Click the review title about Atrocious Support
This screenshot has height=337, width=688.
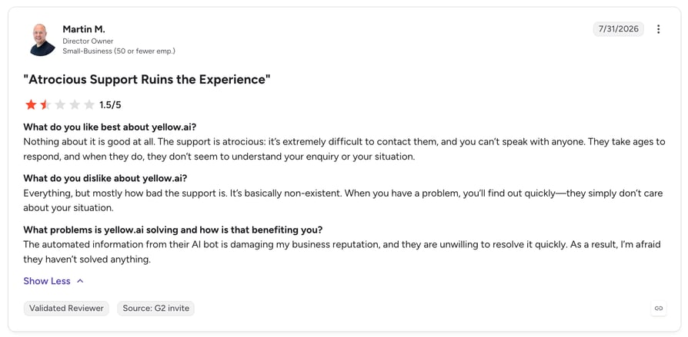146,80
